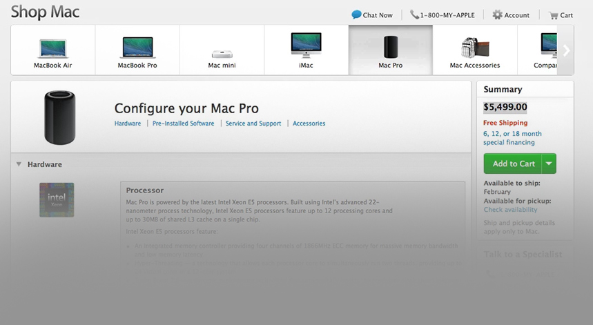Click the Cart text link
This screenshot has width=593, height=325.
566,15
